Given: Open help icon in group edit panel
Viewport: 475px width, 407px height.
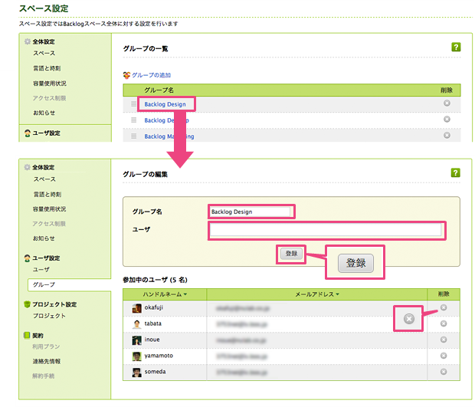Looking at the screenshot, I should [455, 172].
